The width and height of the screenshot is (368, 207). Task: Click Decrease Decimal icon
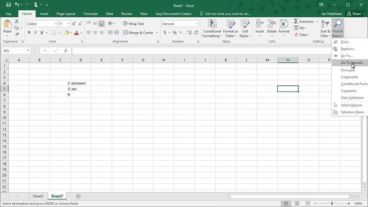[x=196, y=33]
